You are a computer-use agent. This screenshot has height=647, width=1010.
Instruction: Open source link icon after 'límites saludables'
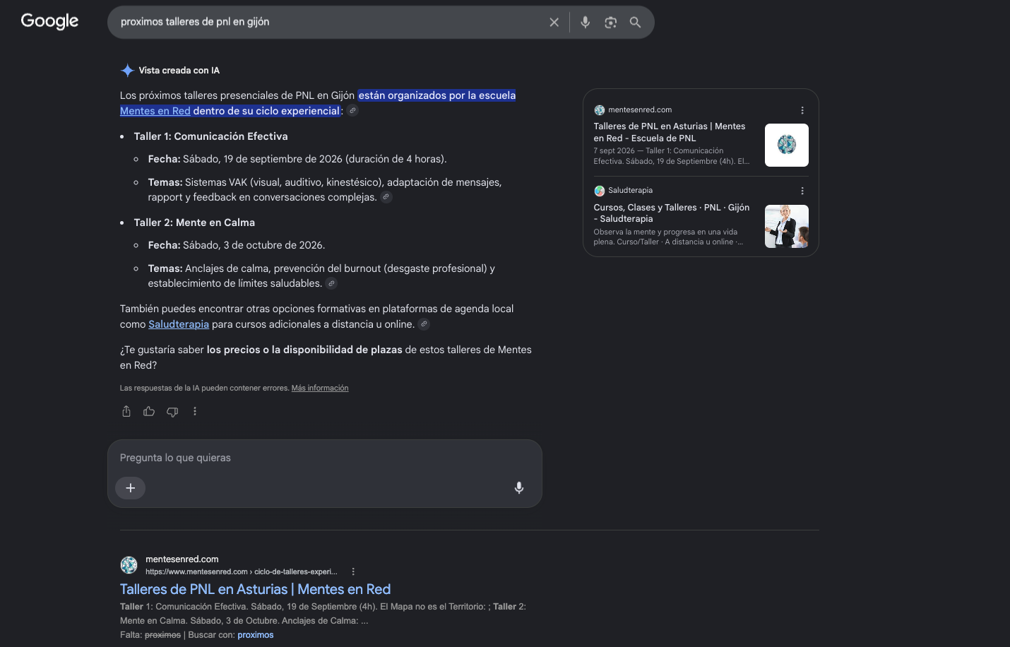[331, 283]
